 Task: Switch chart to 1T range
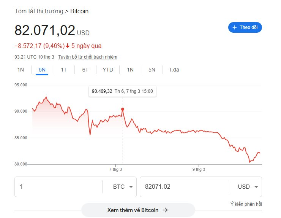64,70
